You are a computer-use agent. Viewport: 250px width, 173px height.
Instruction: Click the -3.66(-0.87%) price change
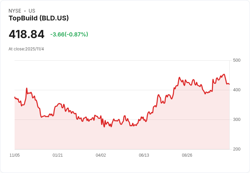[x=69, y=34]
